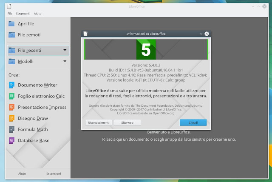Click the LibreOffice 5 logo banner
This screenshot has width=272, height=182.
146,49
